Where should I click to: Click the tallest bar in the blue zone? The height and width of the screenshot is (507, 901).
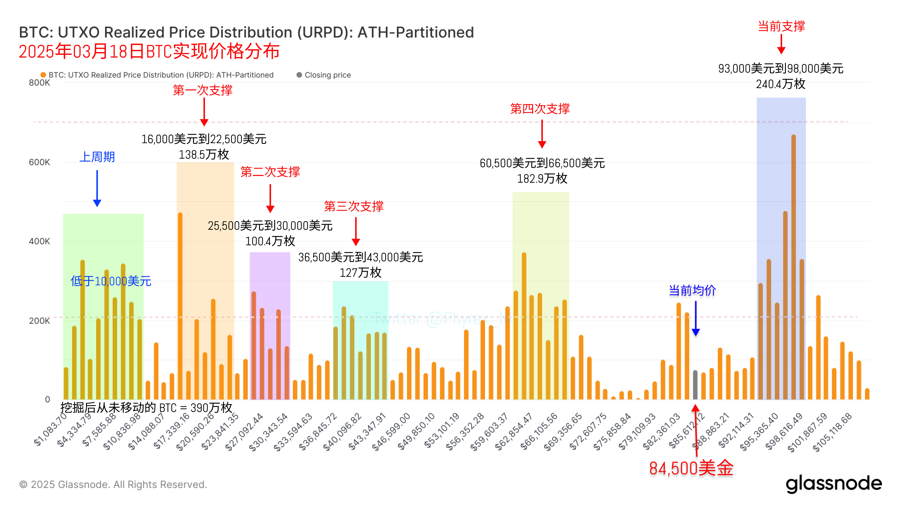794,267
